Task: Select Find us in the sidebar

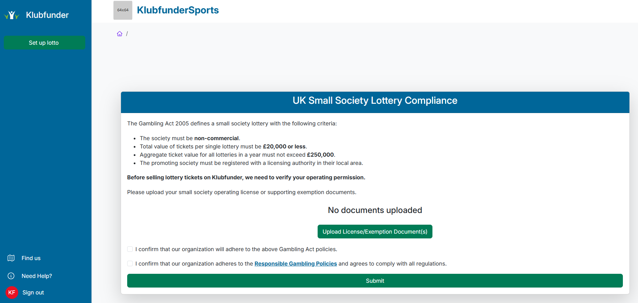Action: point(31,258)
